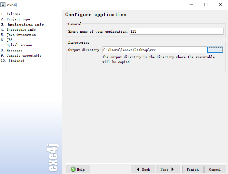The height and width of the screenshot is (174, 228).
Task: Go to the Welcome step
Action: [x=10, y=14]
